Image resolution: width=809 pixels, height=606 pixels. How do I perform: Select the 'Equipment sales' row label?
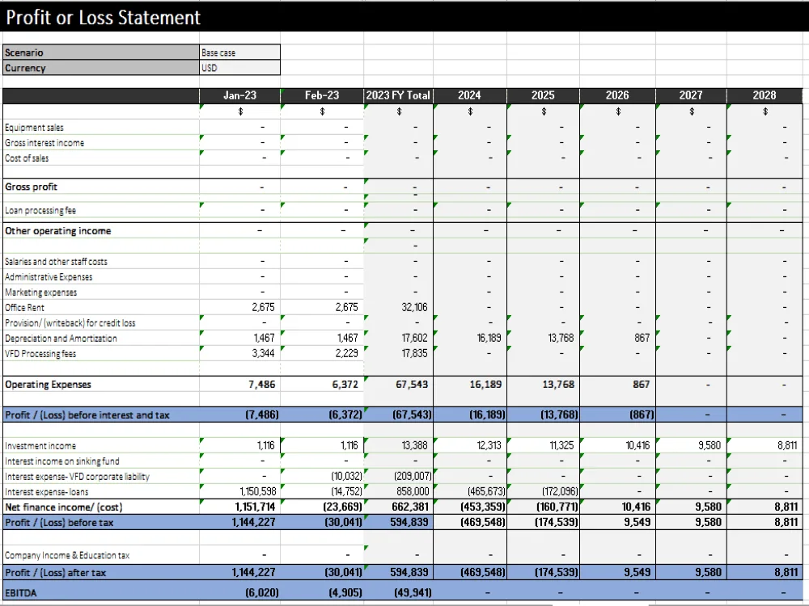click(x=34, y=128)
